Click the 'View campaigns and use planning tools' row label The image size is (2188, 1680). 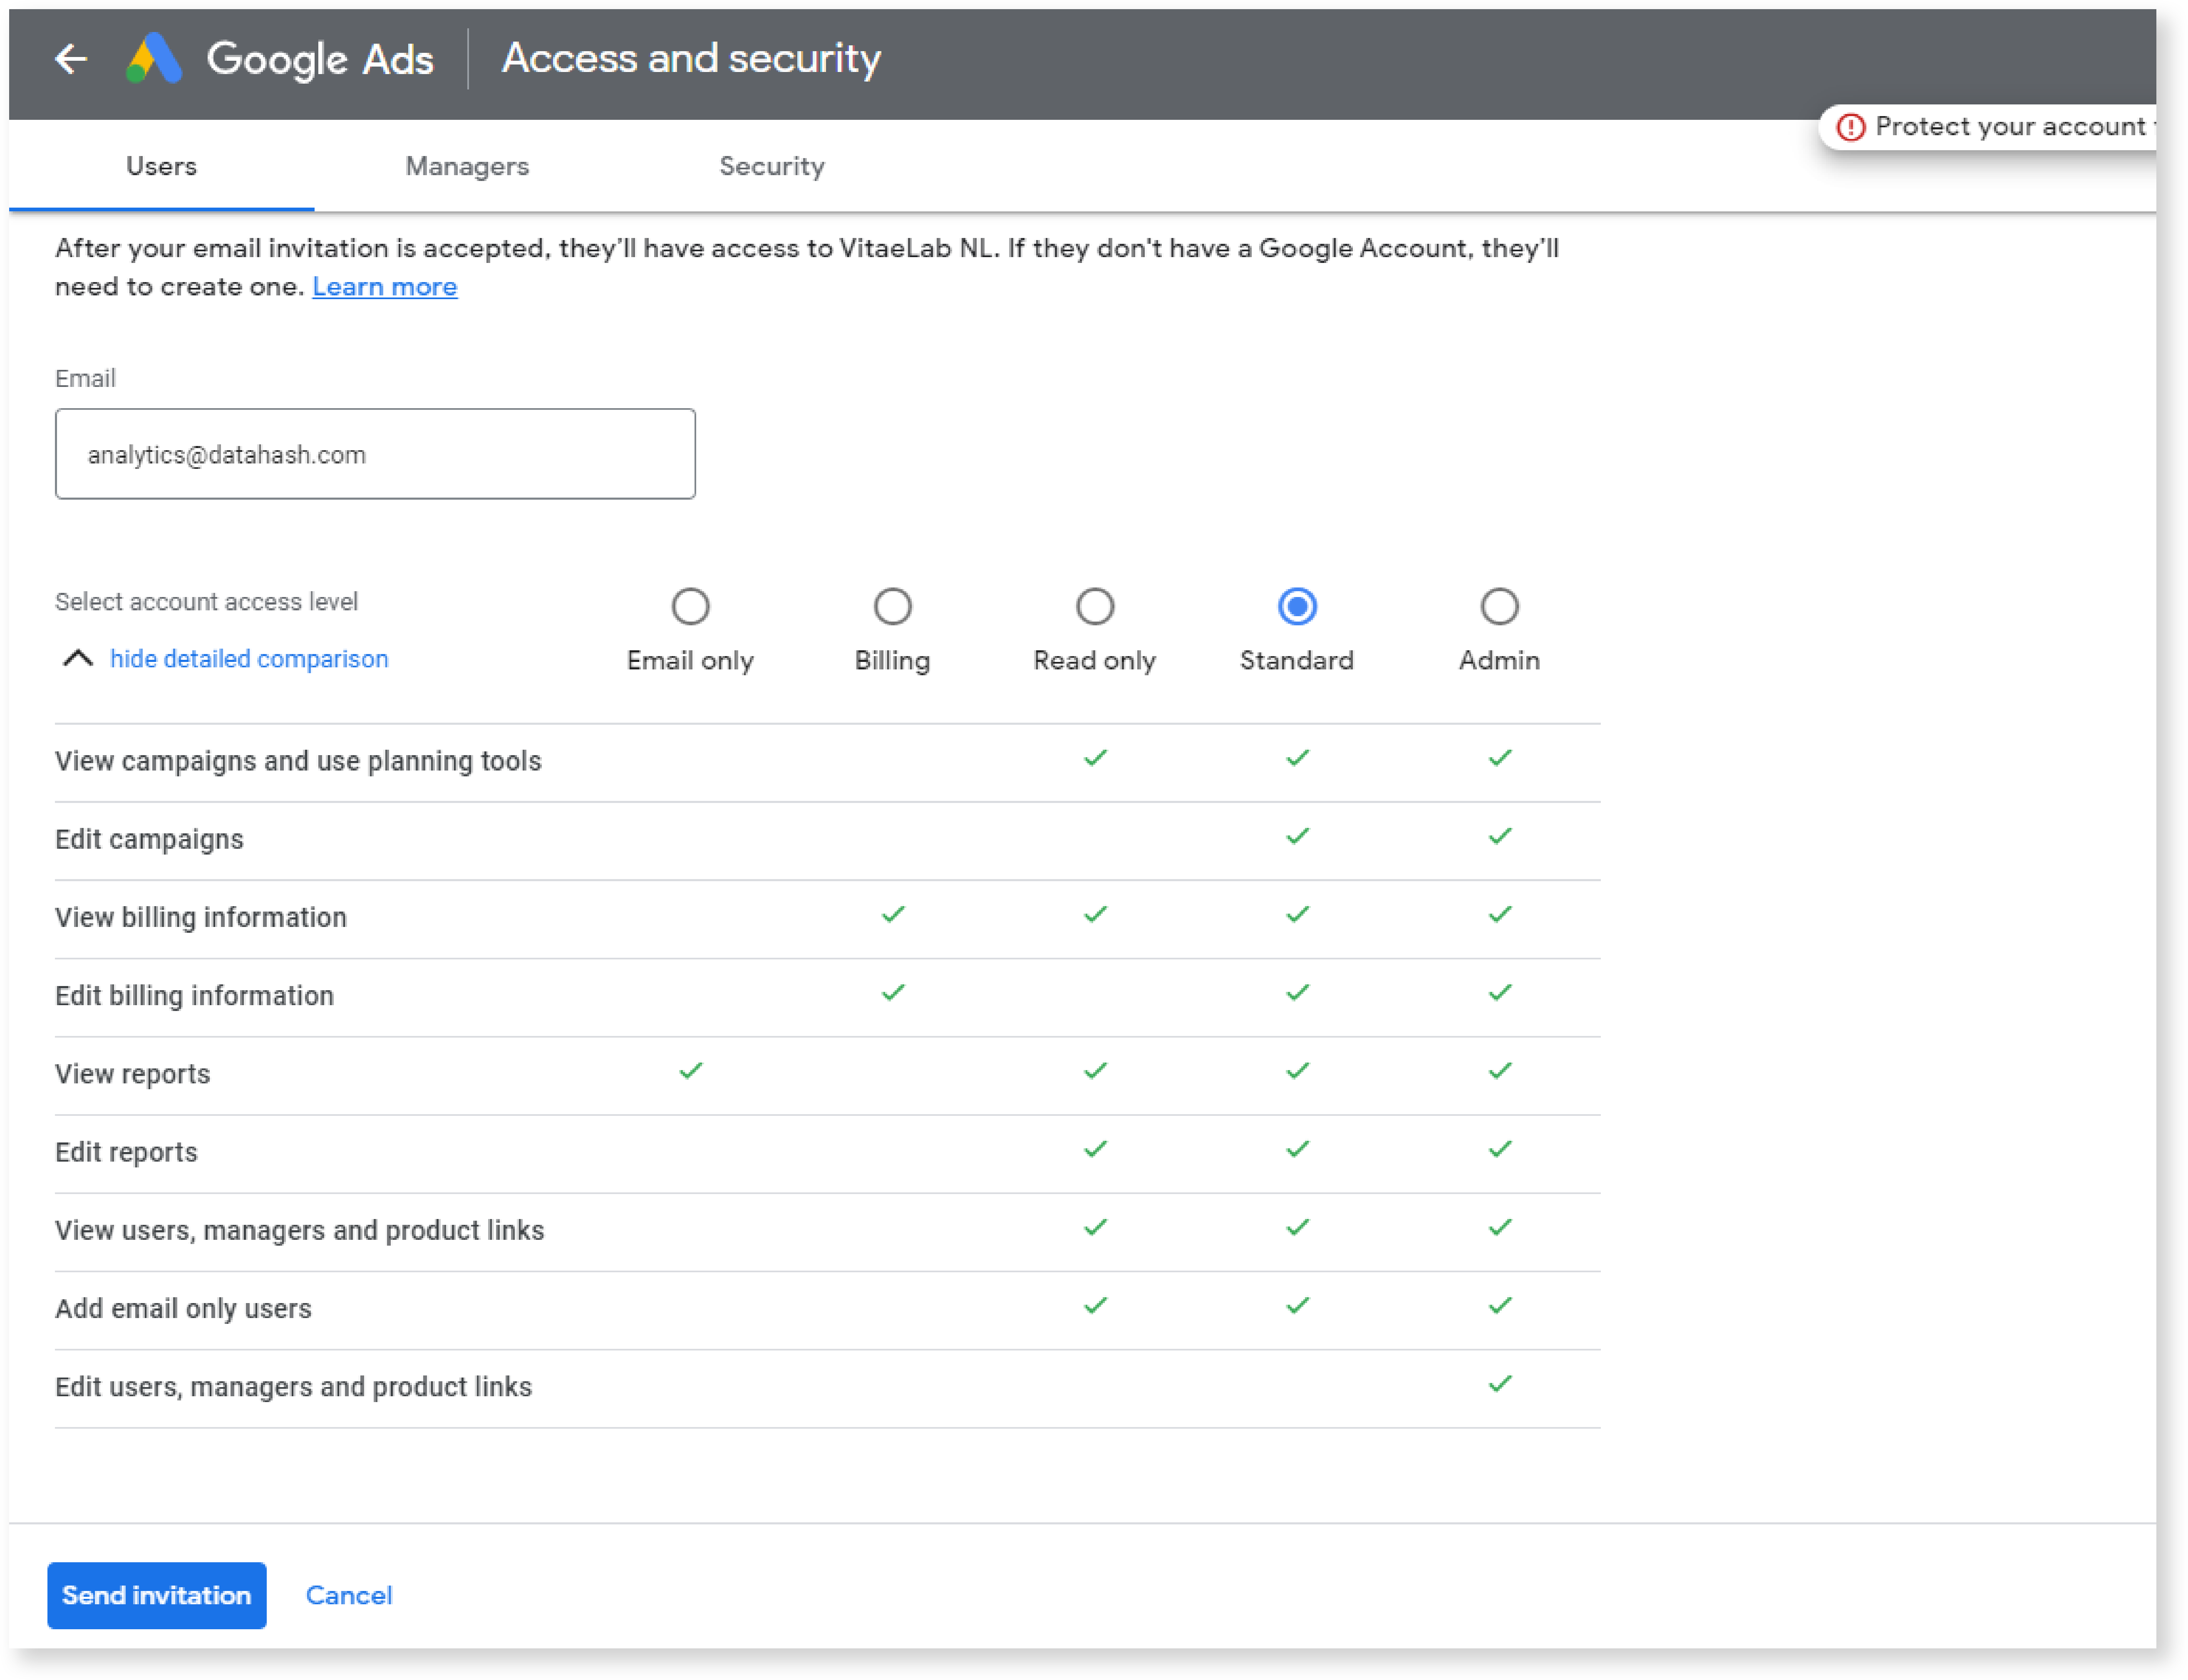tap(298, 761)
